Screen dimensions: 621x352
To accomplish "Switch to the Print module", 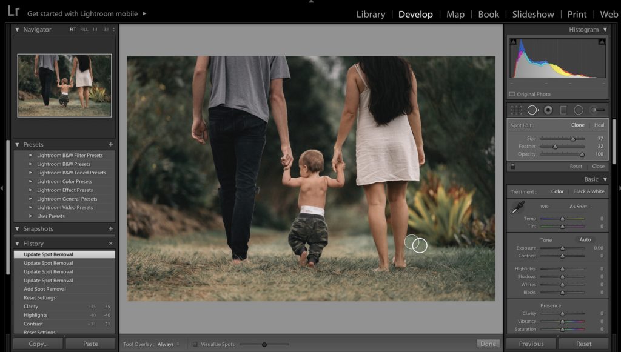I will point(577,15).
